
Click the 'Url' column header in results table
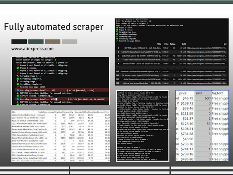tap(225, 44)
